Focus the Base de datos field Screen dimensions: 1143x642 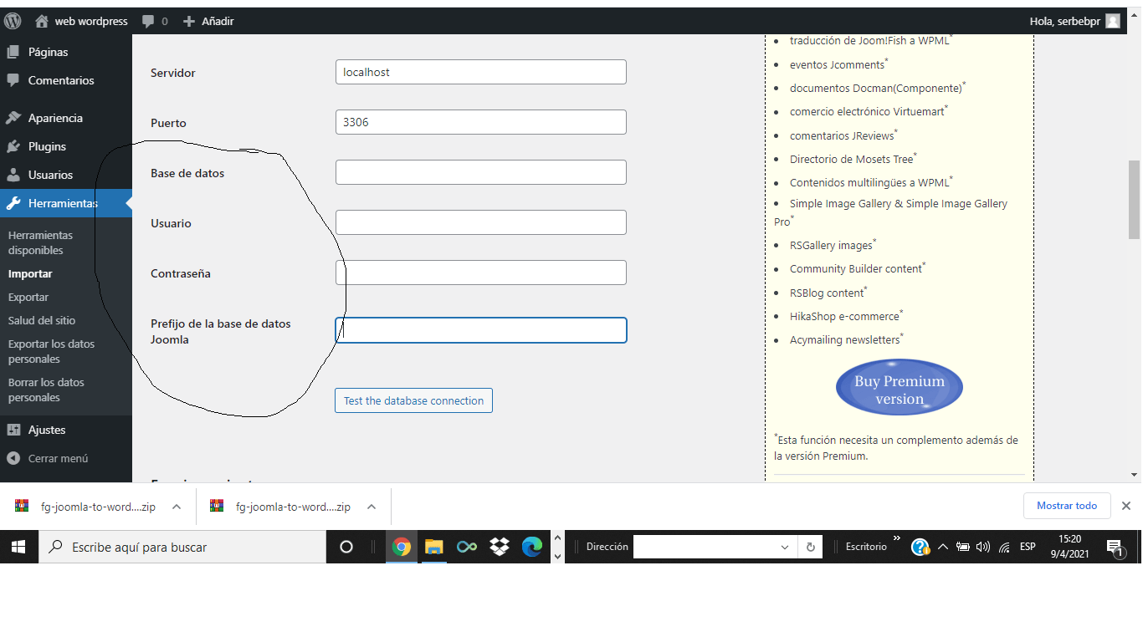[x=480, y=172]
